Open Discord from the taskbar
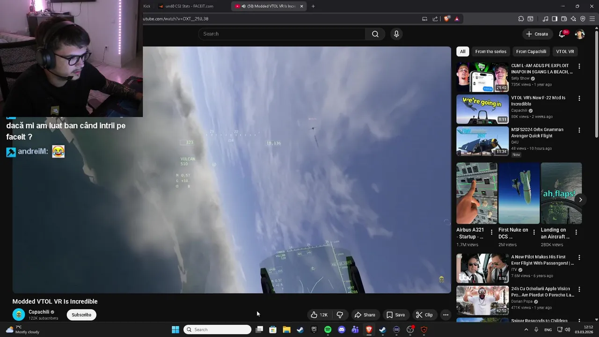 [341, 330]
